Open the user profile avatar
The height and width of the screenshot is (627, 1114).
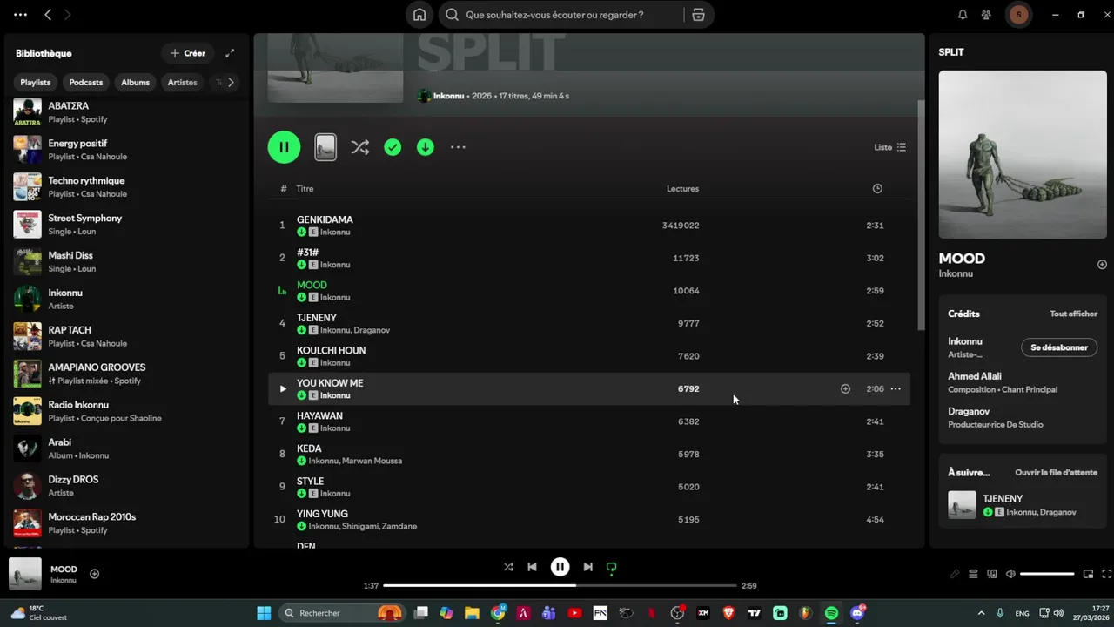pyautogui.click(x=1019, y=15)
